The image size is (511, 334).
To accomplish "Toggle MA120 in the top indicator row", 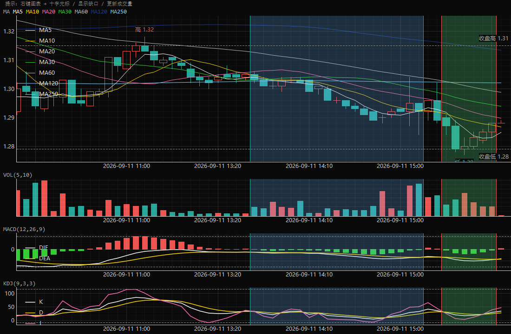I will point(99,12).
